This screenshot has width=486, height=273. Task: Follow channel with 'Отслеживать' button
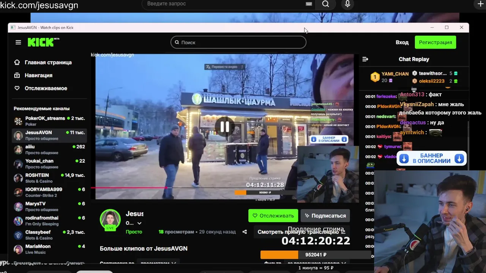point(273,215)
